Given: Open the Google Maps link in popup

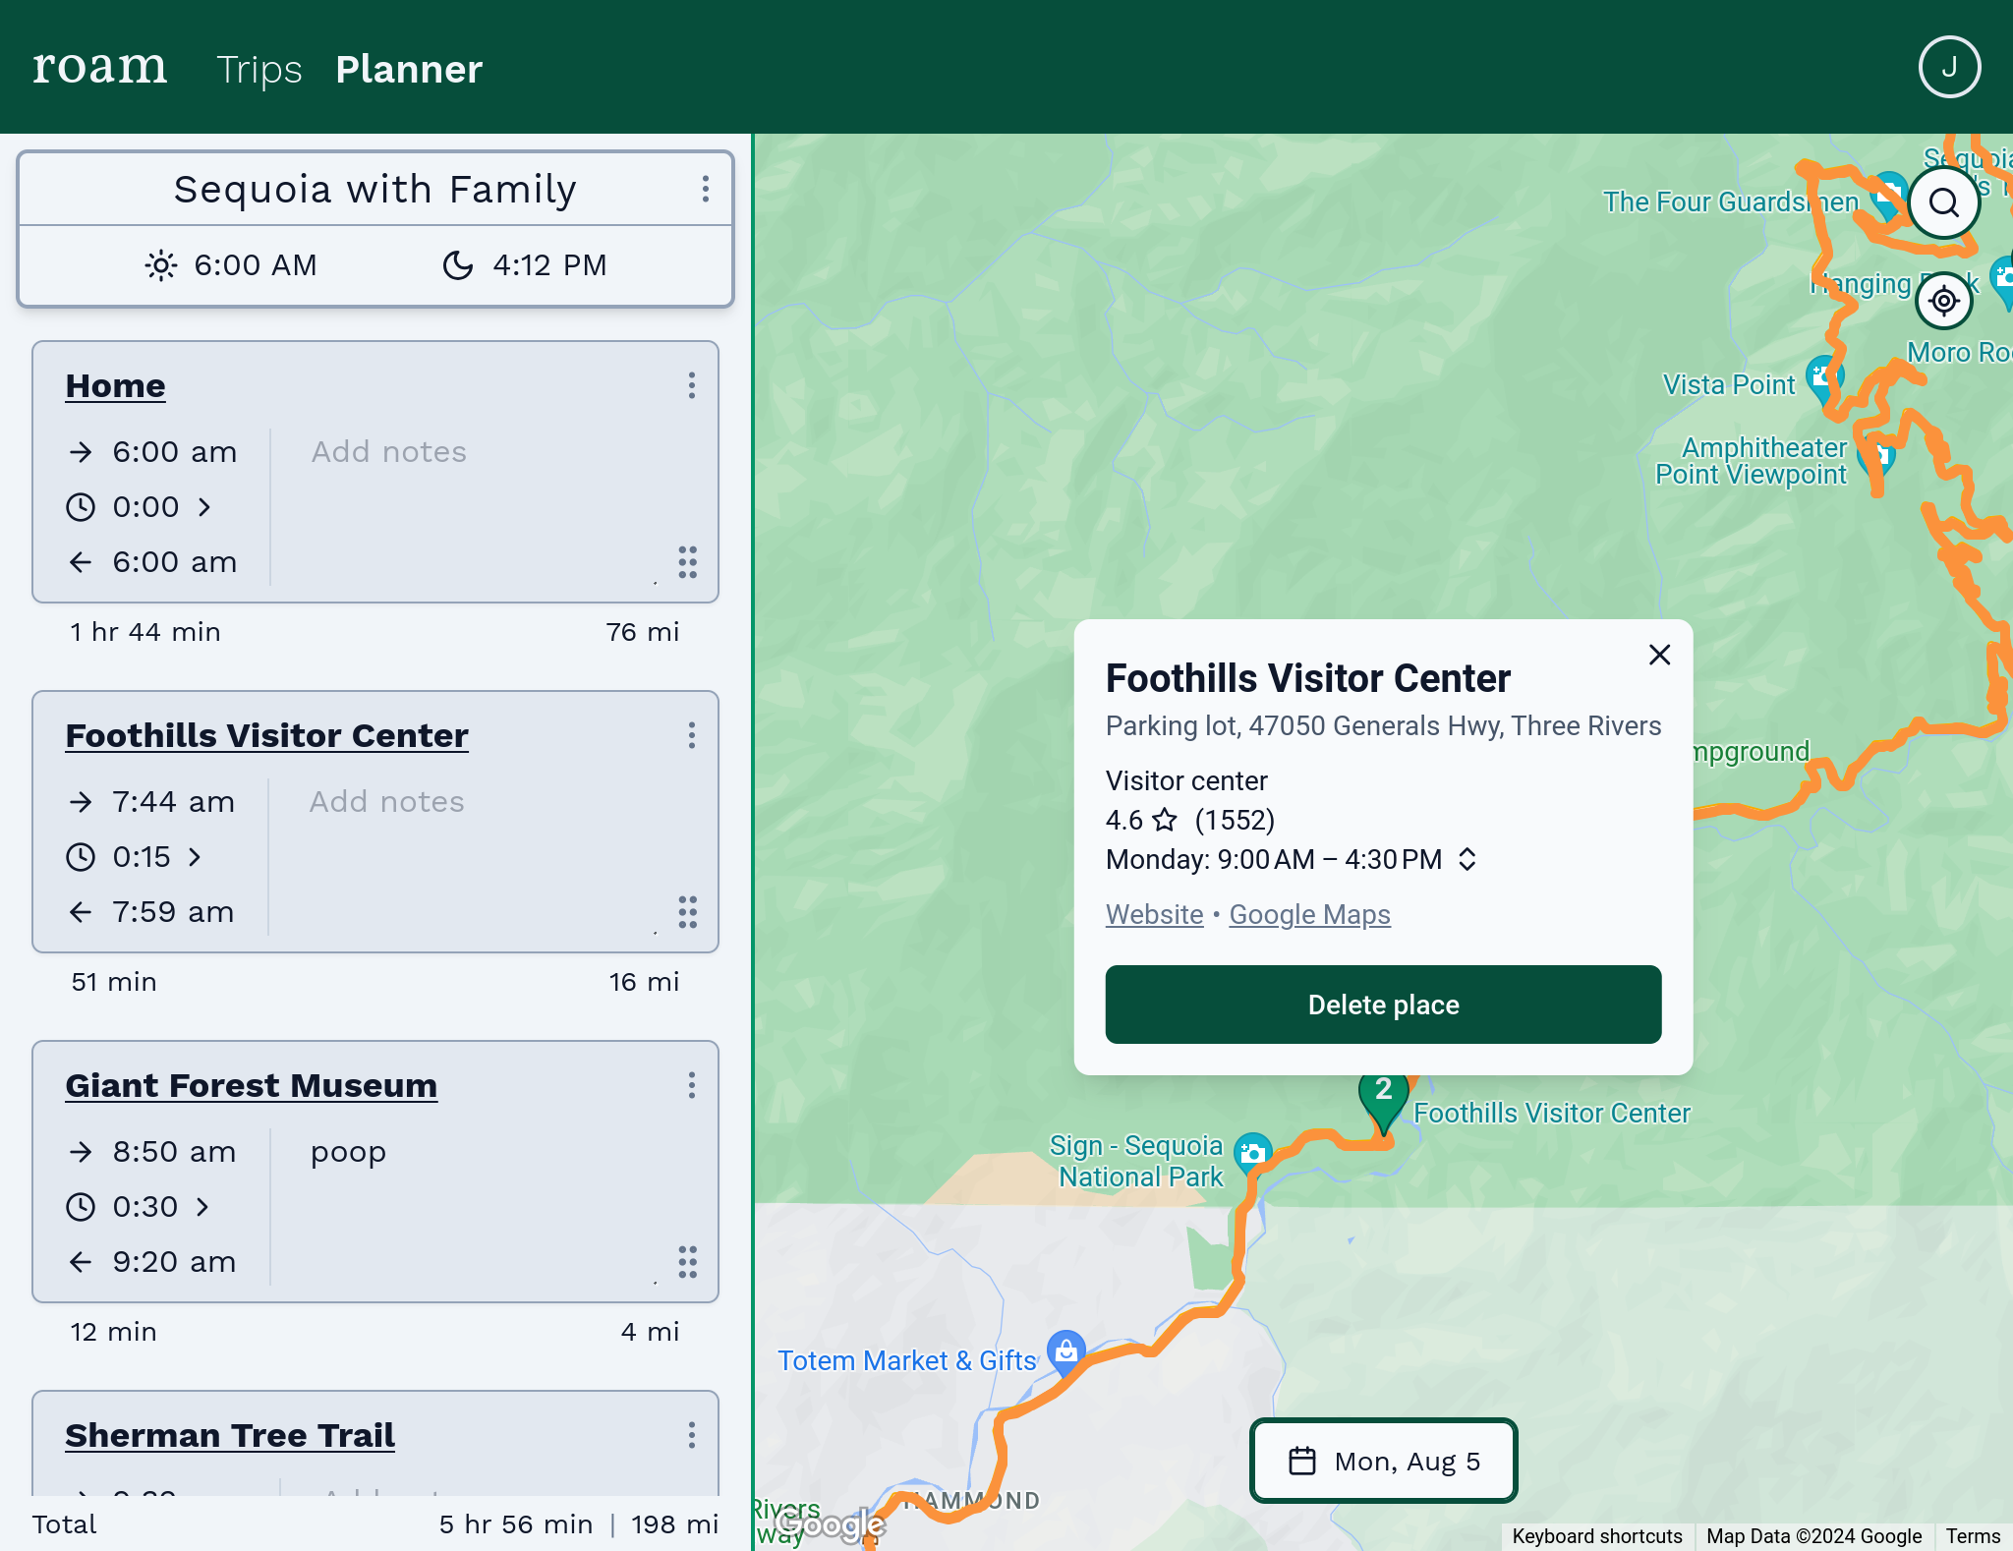Looking at the screenshot, I should point(1309,914).
